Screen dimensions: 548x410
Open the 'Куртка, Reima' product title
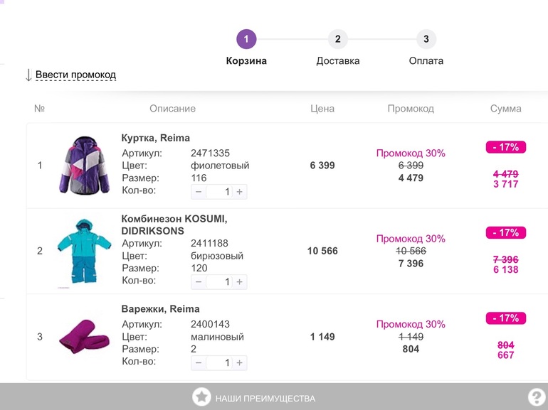point(155,138)
